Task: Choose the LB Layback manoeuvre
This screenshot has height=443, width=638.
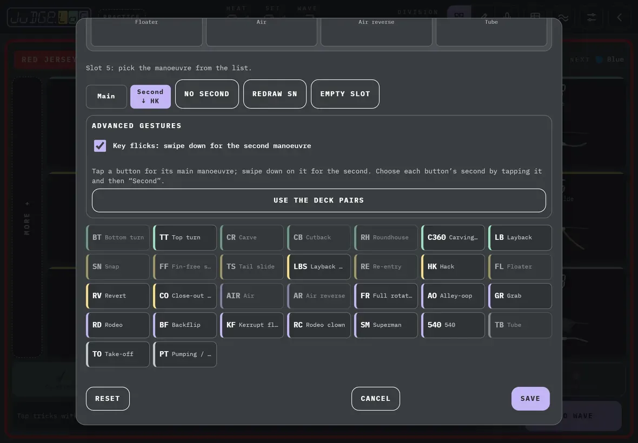Action: click(x=520, y=237)
